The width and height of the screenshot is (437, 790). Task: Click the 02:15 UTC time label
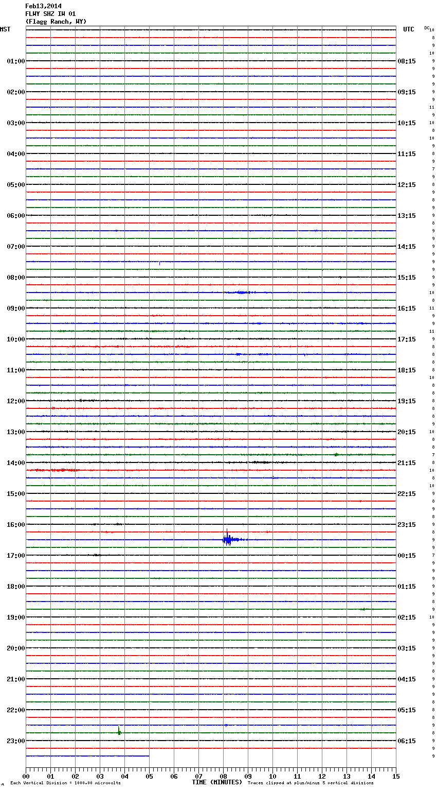pyautogui.click(x=407, y=617)
